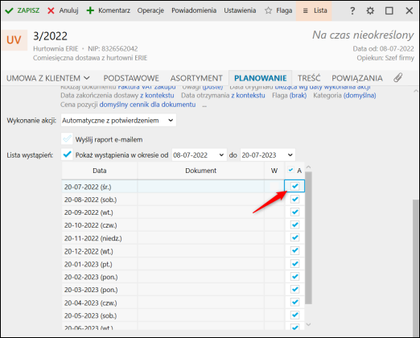Screen dimensions: 420x338
Task: Maximize the window square icon
Action: point(389,10)
